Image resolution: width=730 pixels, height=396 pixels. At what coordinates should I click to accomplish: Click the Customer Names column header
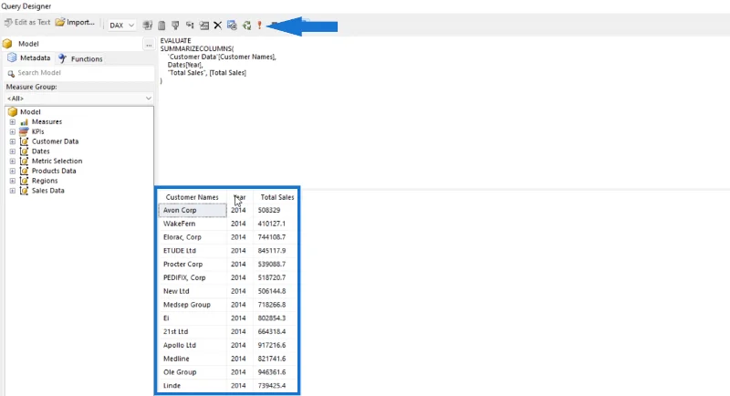[x=192, y=197]
